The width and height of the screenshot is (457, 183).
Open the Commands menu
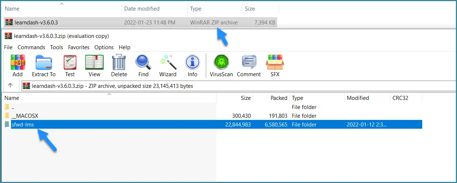(31, 47)
